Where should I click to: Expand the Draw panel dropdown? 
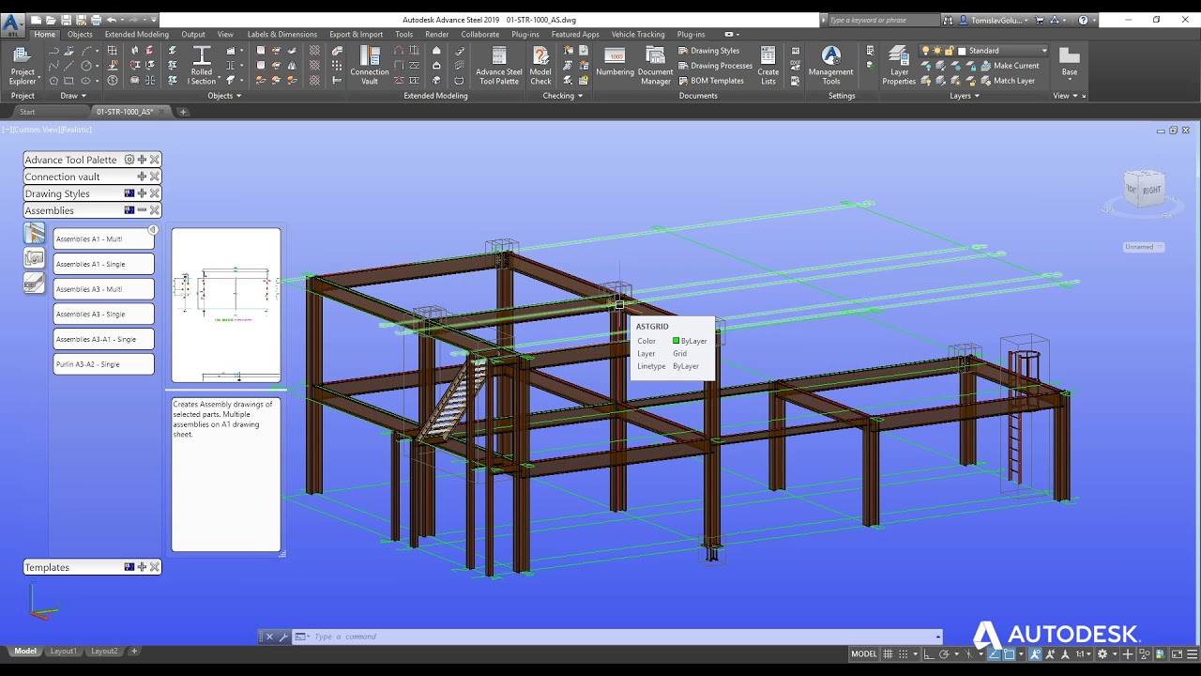tap(73, 96)
